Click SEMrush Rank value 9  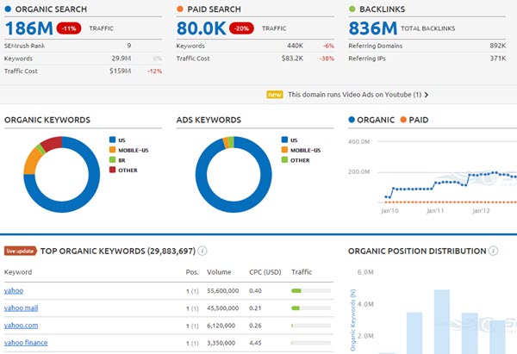[129, 46]
